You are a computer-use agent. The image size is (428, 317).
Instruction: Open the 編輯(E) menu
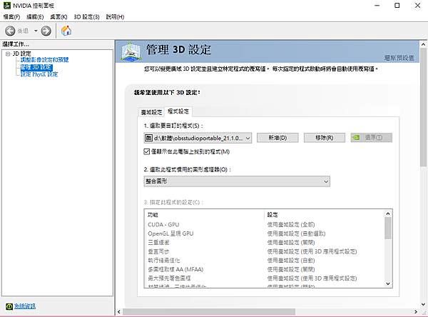tap(35, 17)
